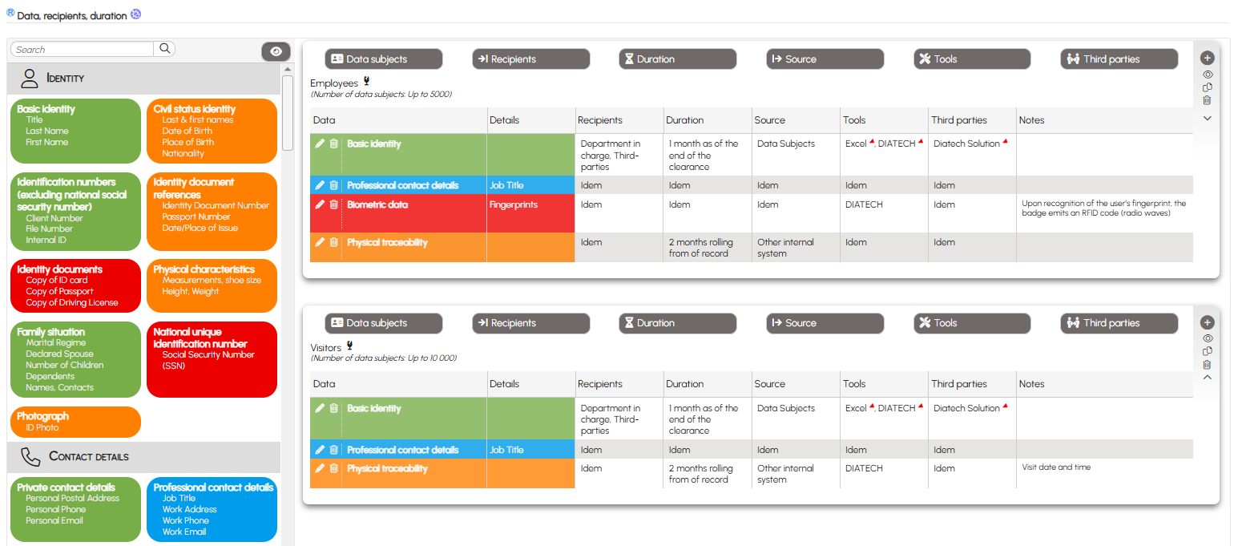Delete the Visitors card using its side trash icon
1234x546 pixels.
(1208, 365)
